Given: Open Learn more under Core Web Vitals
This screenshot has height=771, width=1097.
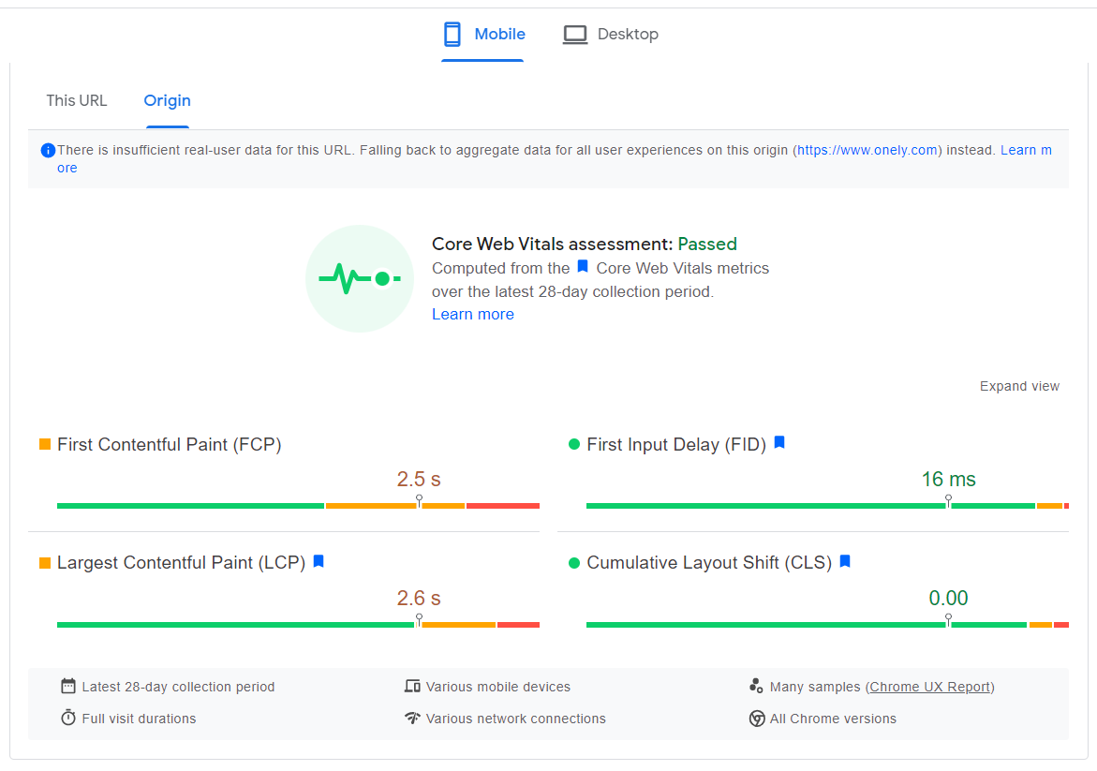Looking at the screenshot, I should (x=472, y=314).
